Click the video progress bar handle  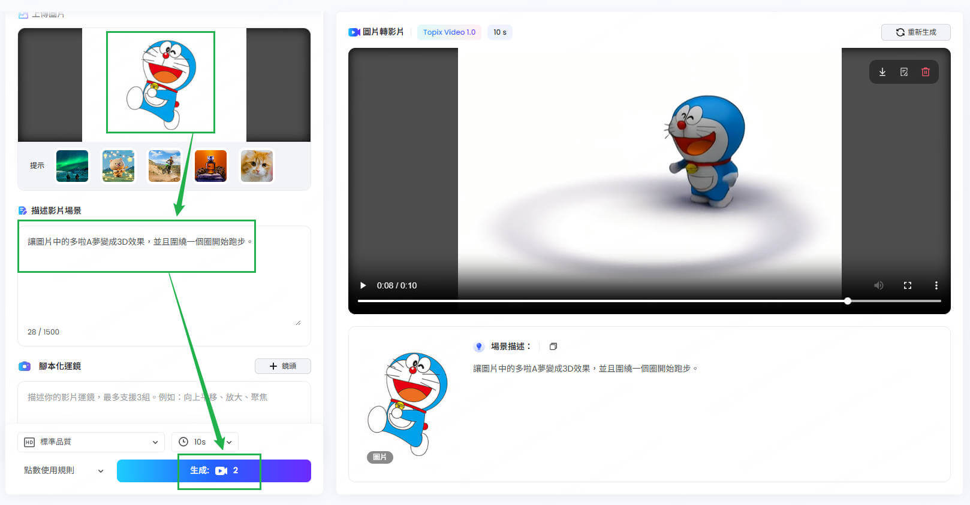coord(848,301)
